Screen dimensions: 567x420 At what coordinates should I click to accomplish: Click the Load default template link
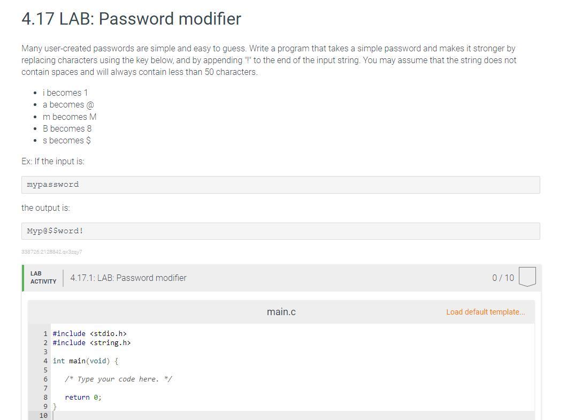click(485, 312)
